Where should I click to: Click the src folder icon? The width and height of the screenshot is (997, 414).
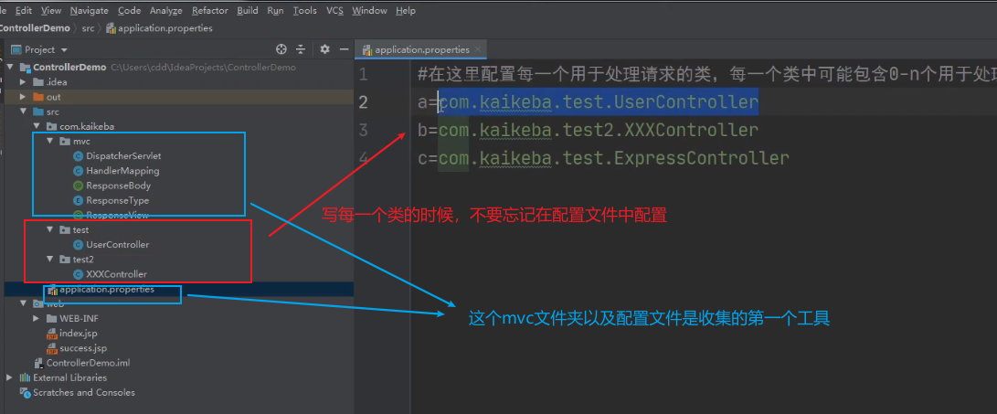(38, 111)
